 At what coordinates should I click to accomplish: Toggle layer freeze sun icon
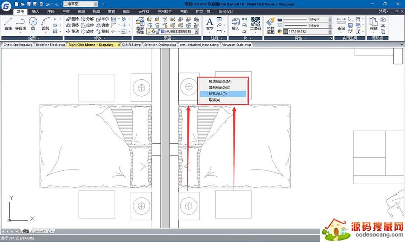153,32
